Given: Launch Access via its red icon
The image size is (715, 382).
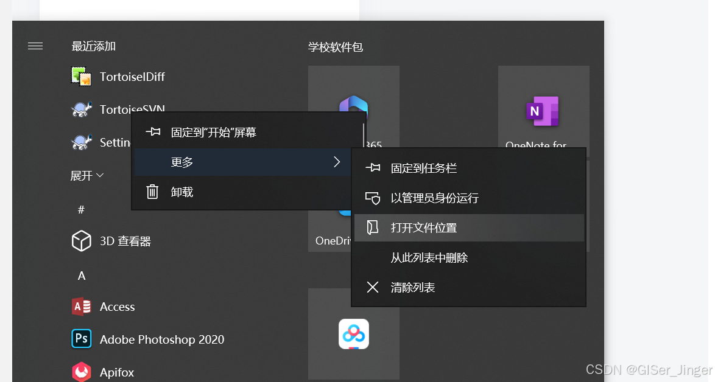Looking at the screenshot, I should point(81,307).
